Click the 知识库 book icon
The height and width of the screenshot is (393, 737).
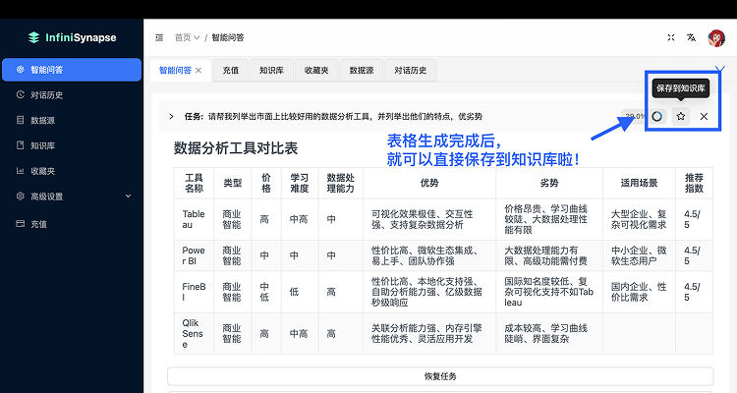(21, 145)
